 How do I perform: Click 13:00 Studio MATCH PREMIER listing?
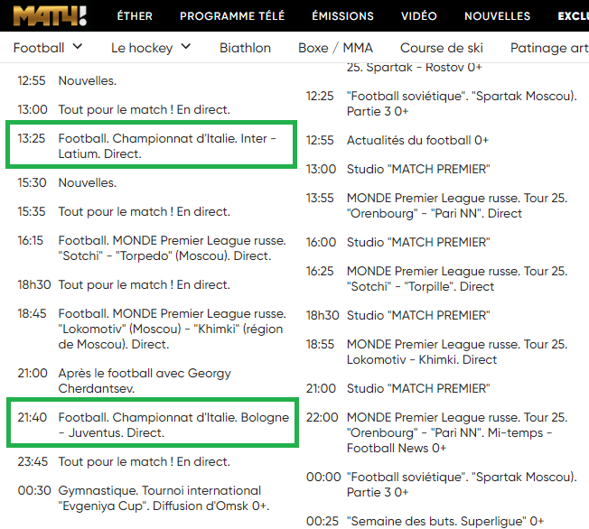pos(397,170)
